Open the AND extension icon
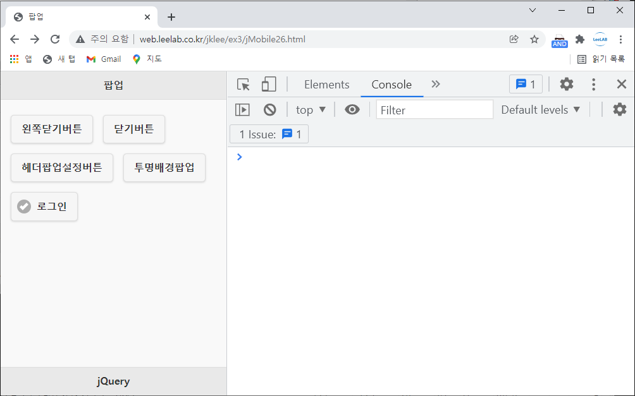Image resolution: width=635 pixels, height=396 pixels. click(559, 40)
